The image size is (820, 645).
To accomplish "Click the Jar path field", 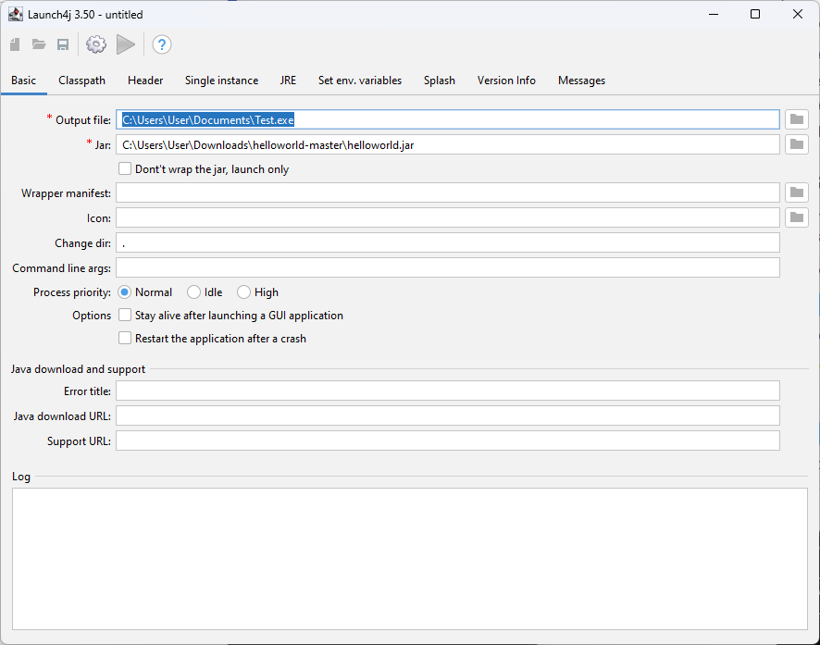I will [448, 144].
